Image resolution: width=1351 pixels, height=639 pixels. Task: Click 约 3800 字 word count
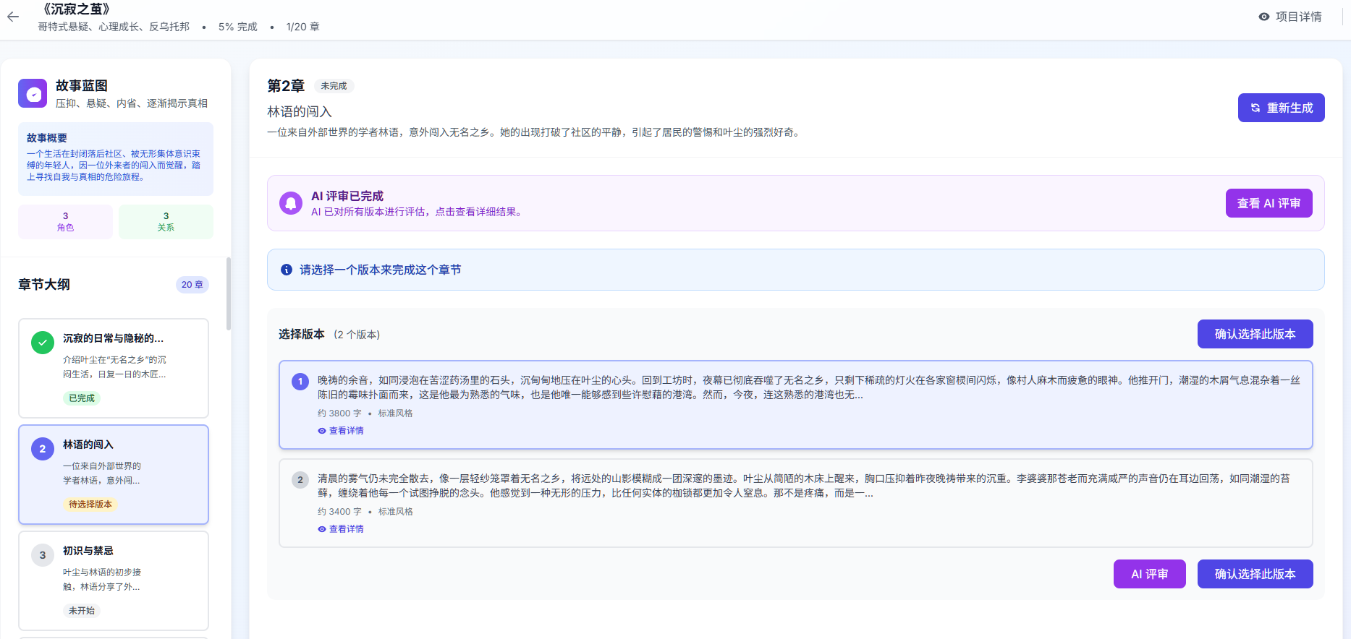click(x=339, y=413)
